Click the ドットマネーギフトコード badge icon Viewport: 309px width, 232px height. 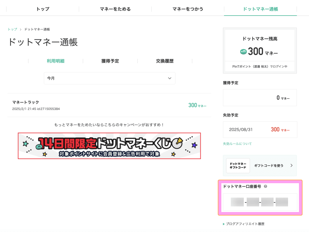(238, 165)
